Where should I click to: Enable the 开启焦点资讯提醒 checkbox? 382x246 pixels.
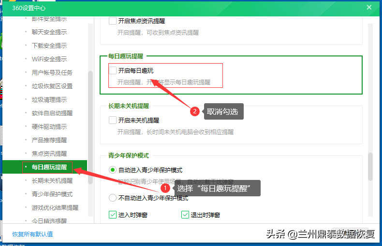point(113,21)
